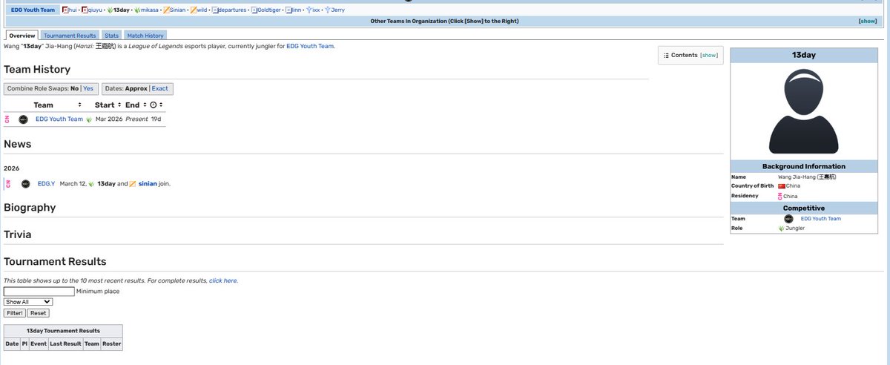The width and height of the screenshot is (890, 365).
Task: Switch dates to Exact
Action: tap(160, 88)
